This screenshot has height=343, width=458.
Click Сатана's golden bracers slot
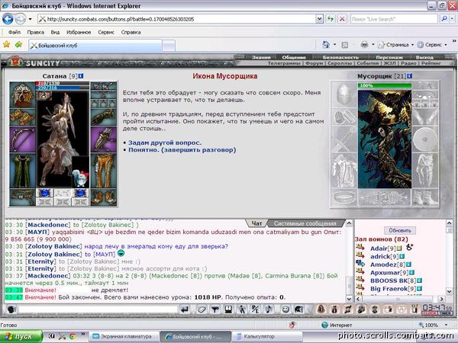(22, 117)
